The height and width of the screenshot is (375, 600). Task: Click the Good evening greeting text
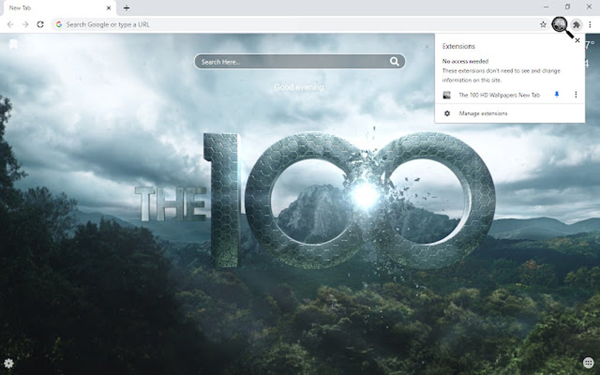[299, 87]
